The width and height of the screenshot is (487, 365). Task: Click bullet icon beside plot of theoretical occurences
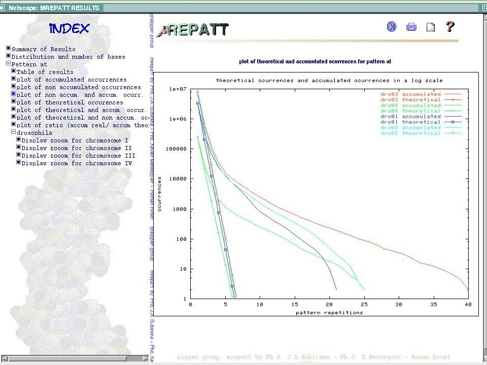[13, 101]
